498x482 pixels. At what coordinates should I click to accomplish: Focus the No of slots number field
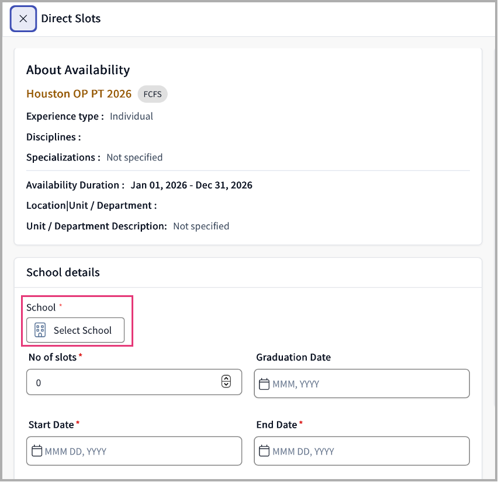click(x=134, y=382)
